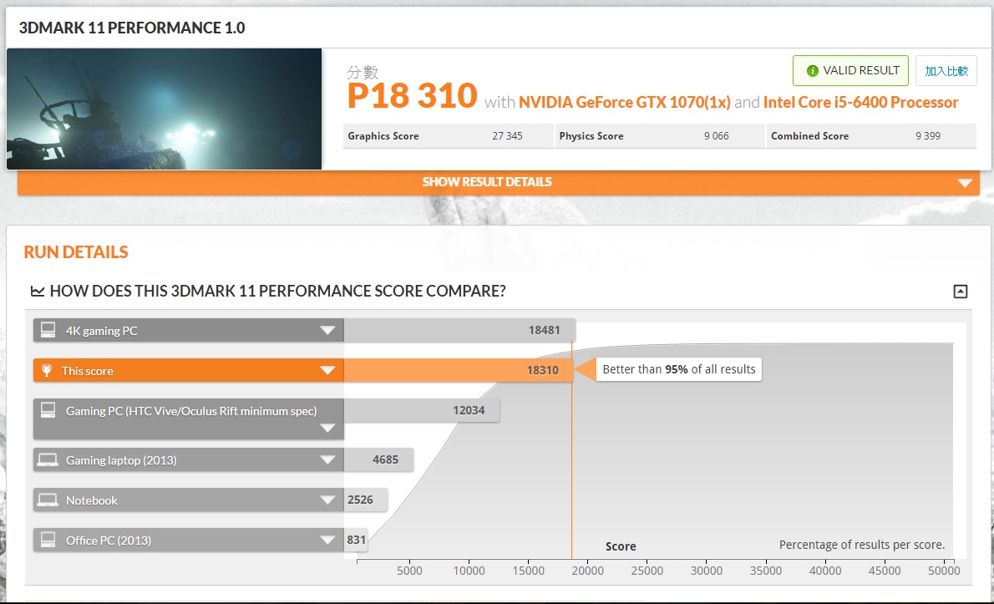Image resolution: width=994 pixels, height=604 pixels.
Task: Click the 12034 Gaming PC score bar
Action: click(x=422, y=410)
